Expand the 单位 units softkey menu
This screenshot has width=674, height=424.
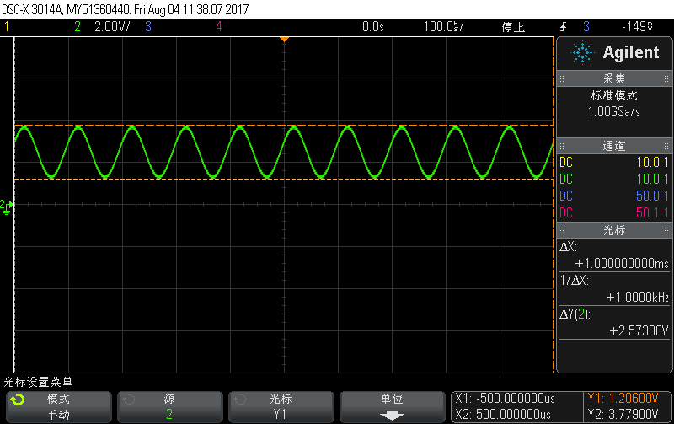coord(393,407)
